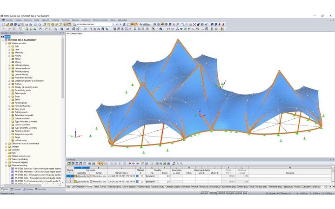Undo the last action
The width and height of the screenshot is (335, 209).
[35, 24]
